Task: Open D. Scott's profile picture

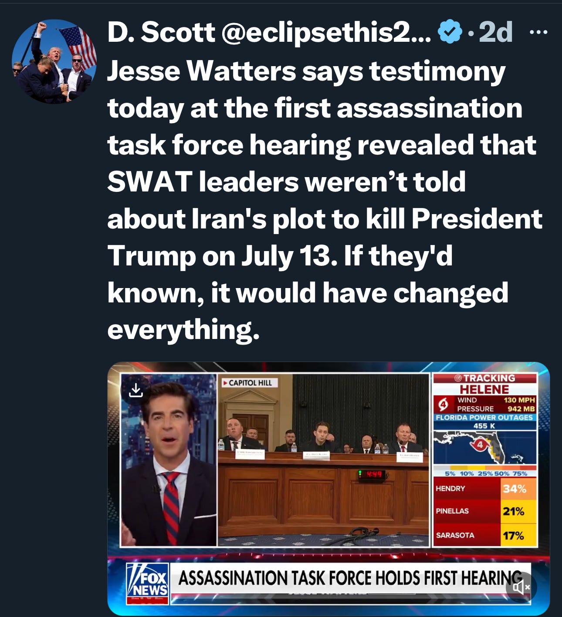Action: (x=54, y=61)
